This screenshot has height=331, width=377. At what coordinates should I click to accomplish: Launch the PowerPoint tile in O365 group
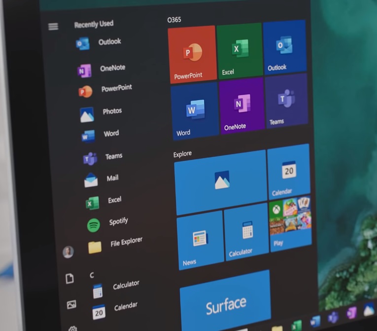click(x=192, y=54)
